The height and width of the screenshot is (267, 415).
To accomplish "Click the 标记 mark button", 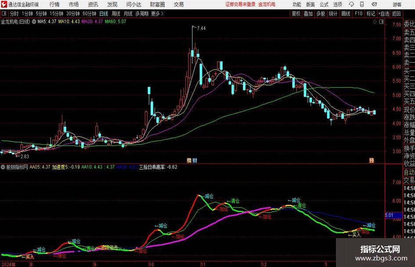I will (x=371, y=14).
